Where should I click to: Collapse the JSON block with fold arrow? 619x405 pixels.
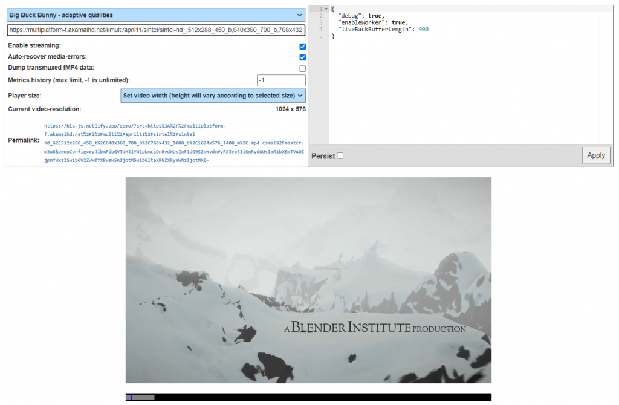pyautogui.click(x=326, y=8)
